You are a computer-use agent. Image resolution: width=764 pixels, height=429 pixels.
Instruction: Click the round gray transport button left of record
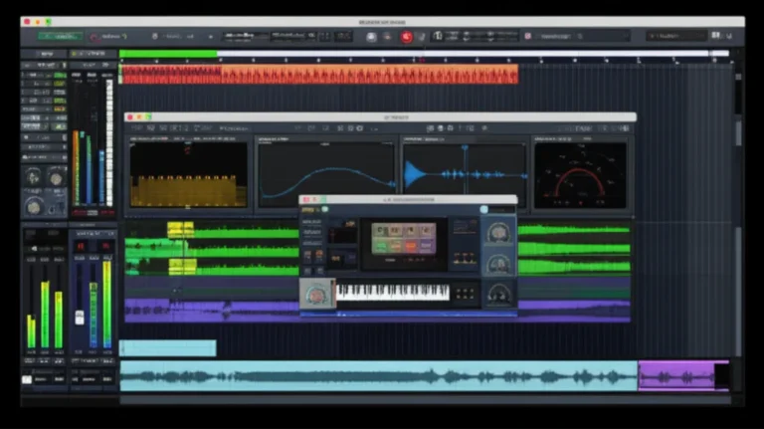pos(371,37)
